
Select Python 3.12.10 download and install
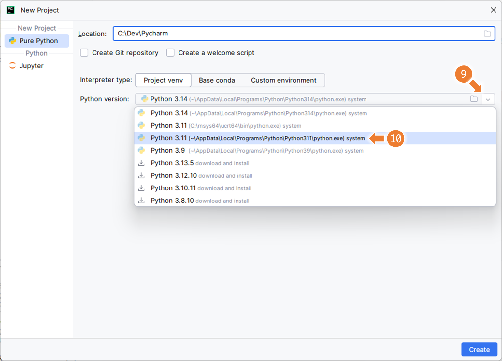pyautogui.click(x=315, y=176)
